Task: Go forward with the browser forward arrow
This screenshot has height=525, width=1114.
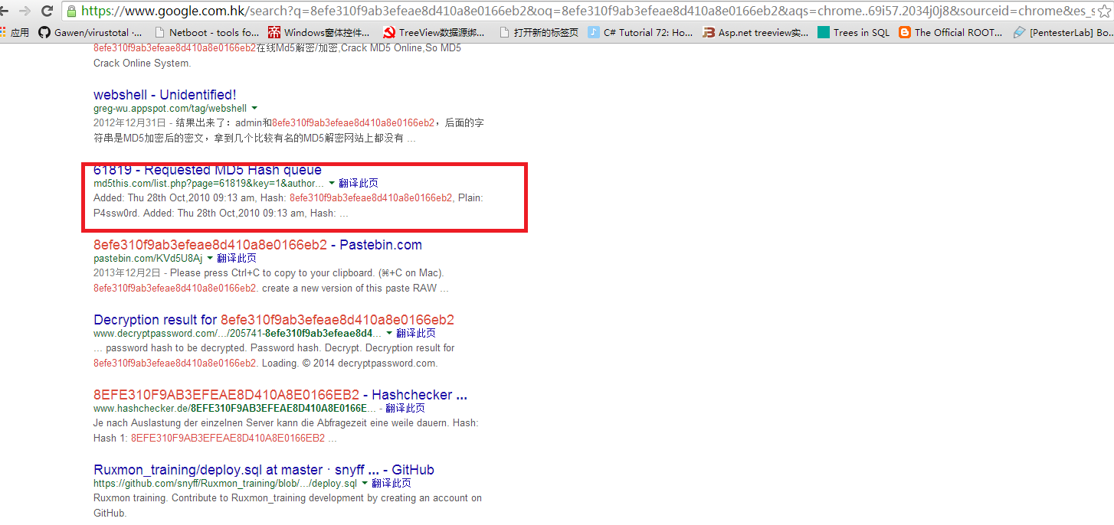Action: (25, 11)
